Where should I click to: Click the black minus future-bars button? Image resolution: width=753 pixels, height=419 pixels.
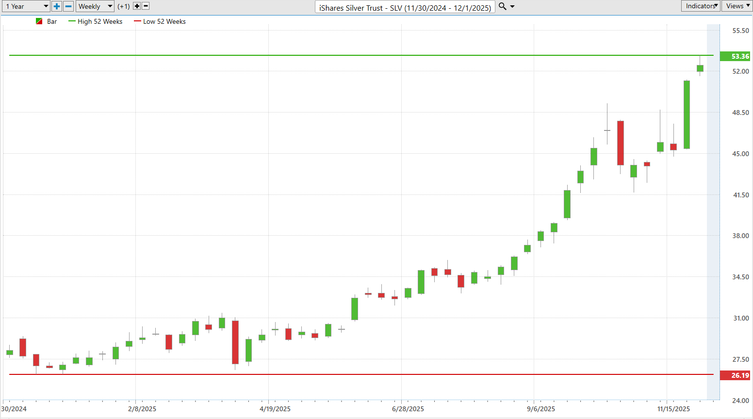pyautogui.click(x=146, y=6)
